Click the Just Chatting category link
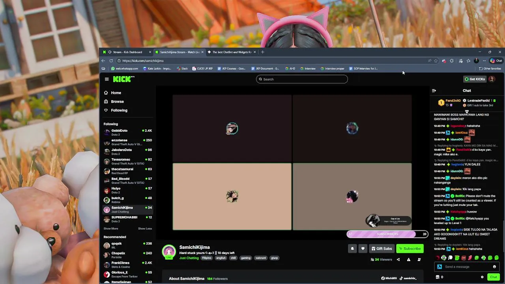Viewport: 505px width, 284px height. 189,258
